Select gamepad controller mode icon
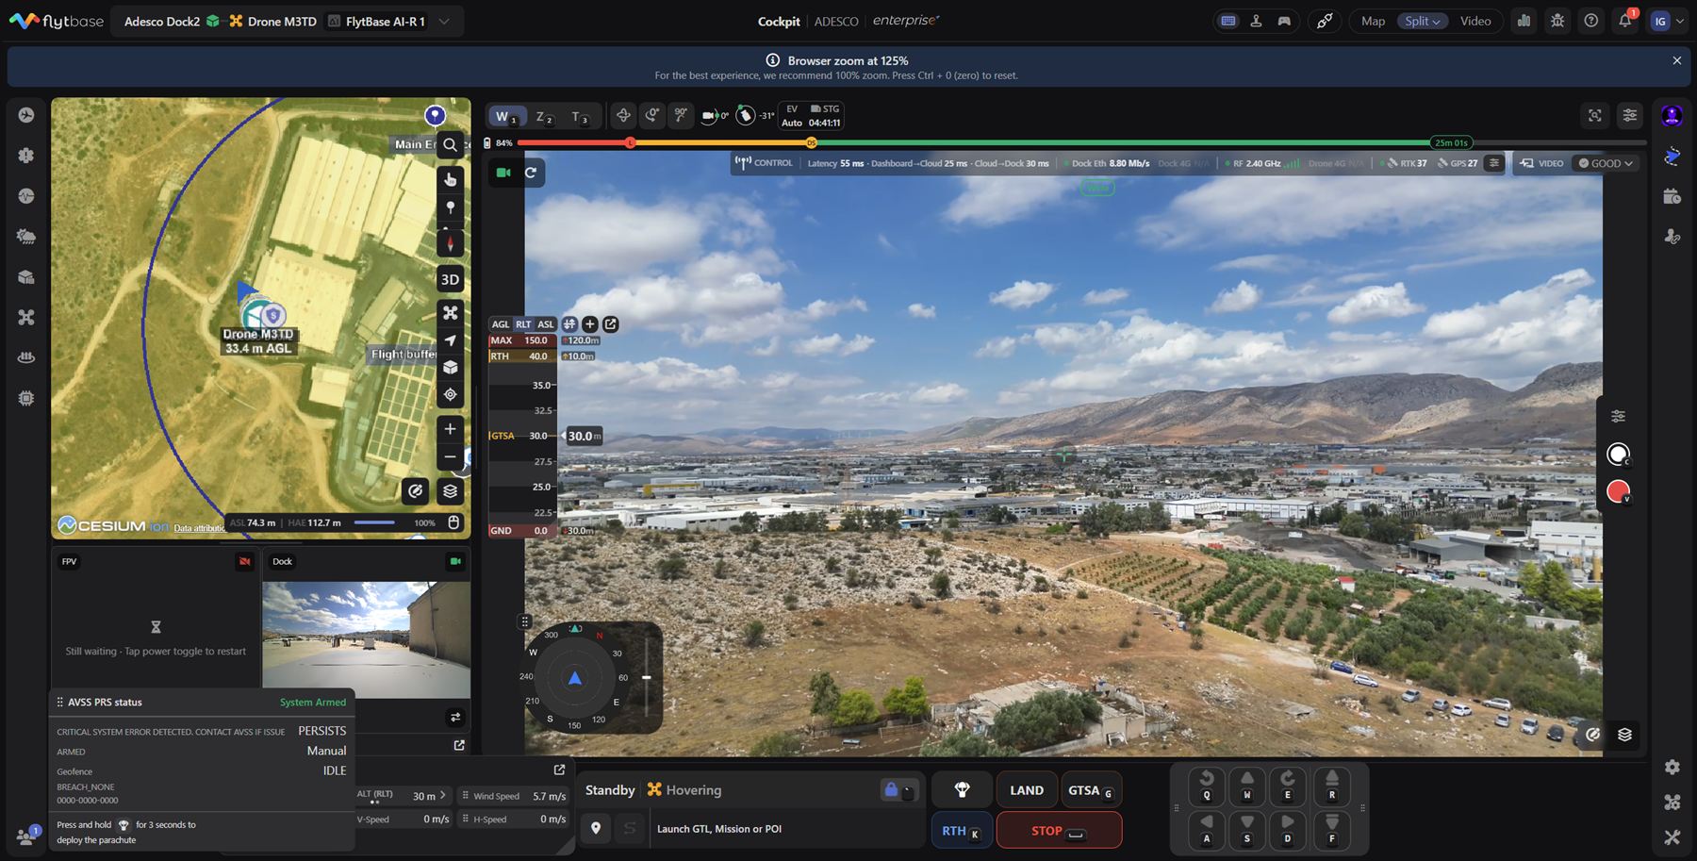The width and height of the screenshot is (1697, 861). click(x=1284, y=21)
